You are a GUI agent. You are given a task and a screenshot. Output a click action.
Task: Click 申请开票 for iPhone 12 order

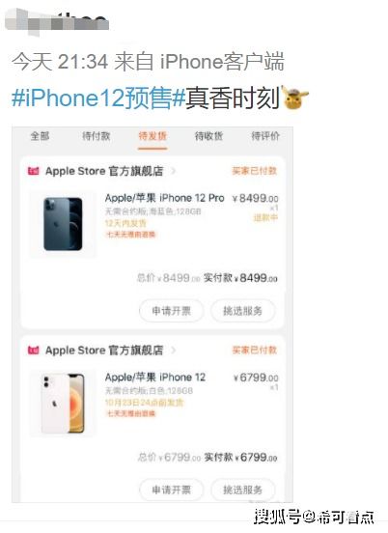[x=172, y=490]
